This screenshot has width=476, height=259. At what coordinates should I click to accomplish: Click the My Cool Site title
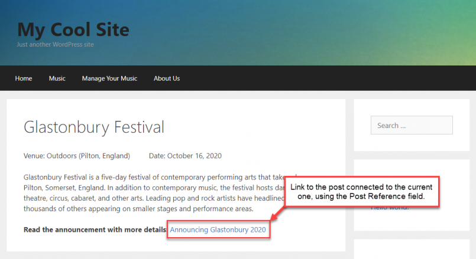point(73,29)
